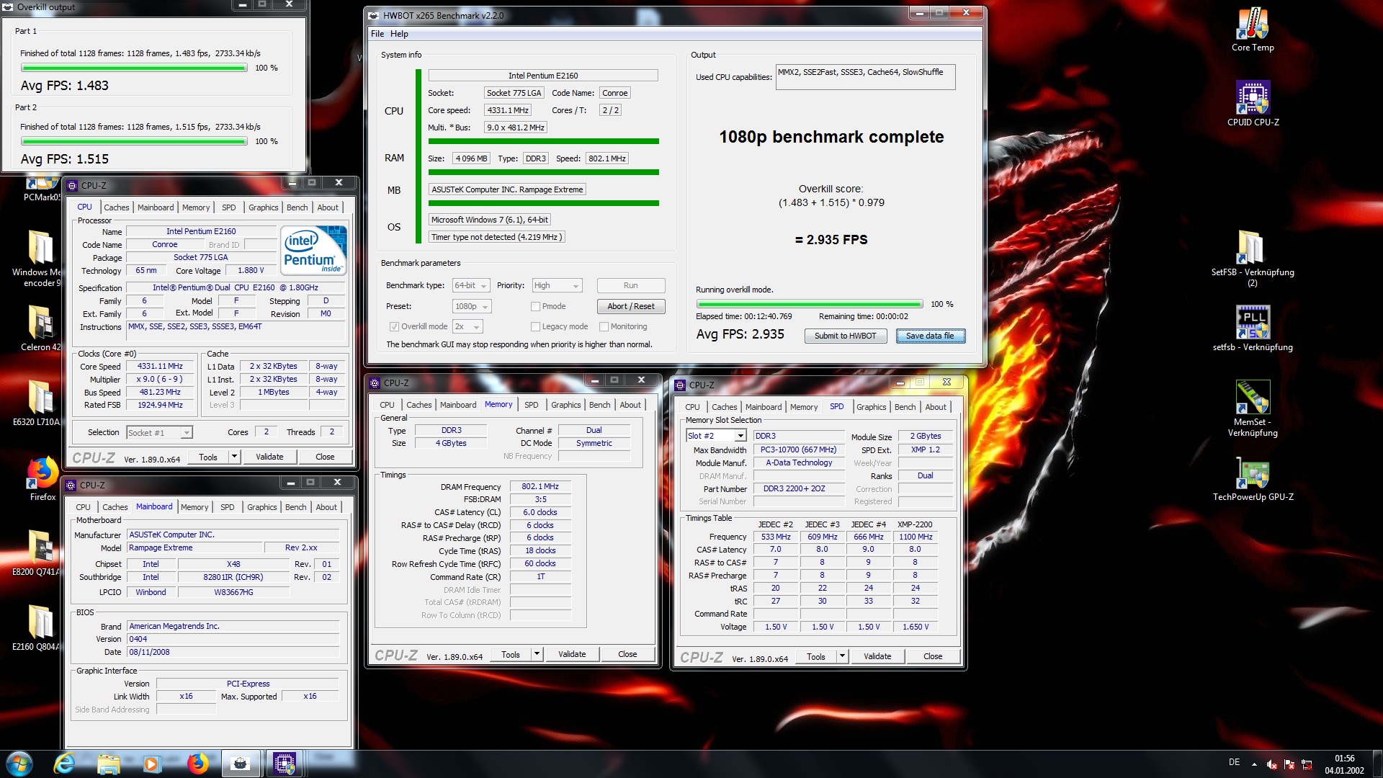Open Windows Media Player from taskbar
The width and height of the screenshot is (1383, 778).
(x=152, y=764)
